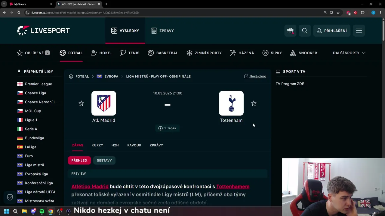385x216 pixels.
Task: Click the France flag beside Ligue 1
Action: (20, 120)
